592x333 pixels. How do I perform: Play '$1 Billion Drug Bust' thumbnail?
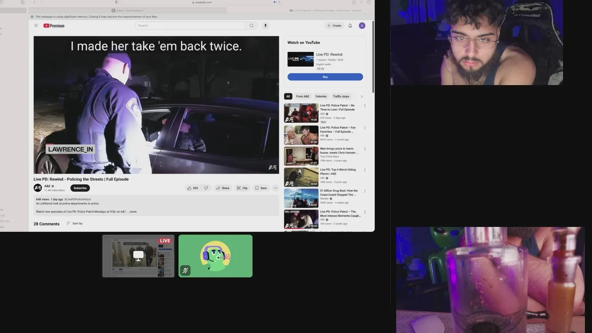coord(301,198)
